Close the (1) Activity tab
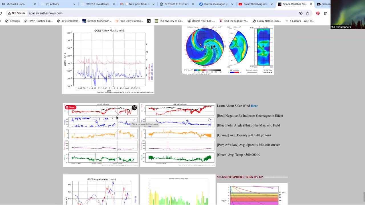365x205 pixels. click(74, 4)
